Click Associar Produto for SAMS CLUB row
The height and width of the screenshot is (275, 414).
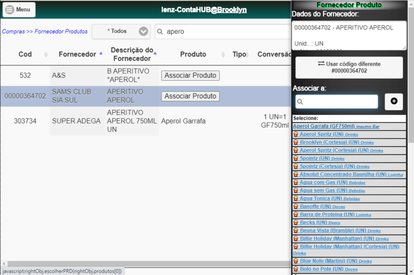click(190, 96)
